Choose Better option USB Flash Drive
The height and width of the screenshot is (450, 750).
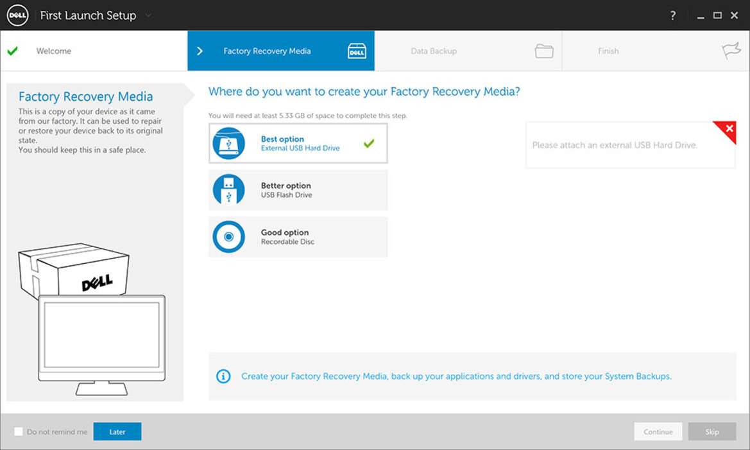[x=298, y=190]
